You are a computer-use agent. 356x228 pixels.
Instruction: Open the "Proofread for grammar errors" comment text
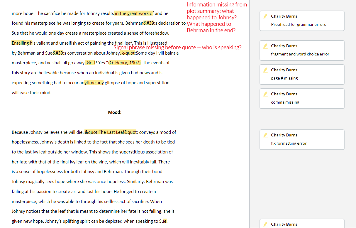(298, 25)
